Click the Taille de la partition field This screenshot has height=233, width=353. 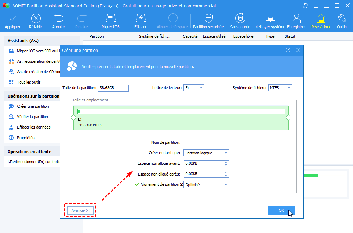click(113, 88)
